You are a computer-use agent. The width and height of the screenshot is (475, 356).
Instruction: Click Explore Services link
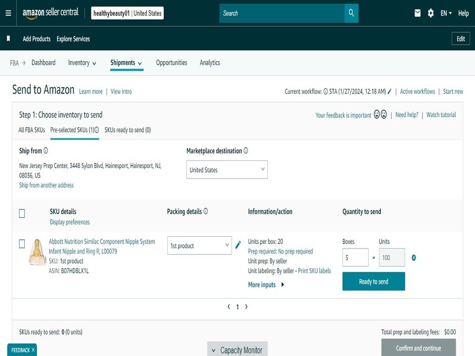tap(73, 39)
